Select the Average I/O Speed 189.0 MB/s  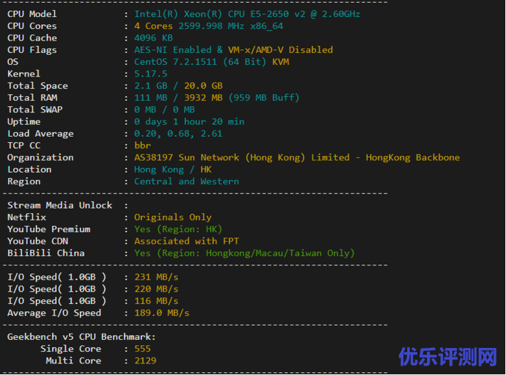[x=162, y=313]
